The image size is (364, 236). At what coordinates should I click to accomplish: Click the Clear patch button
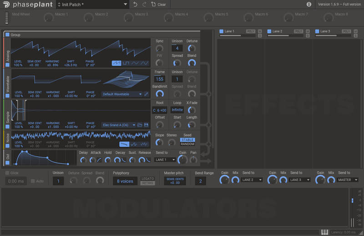[x=159, y=4]
